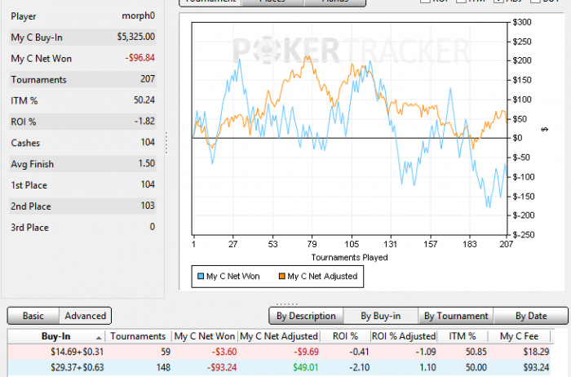Viewport: 571px width, 377px height.
Task: Sort by the Tournaments column header
Action: pos(138,336)
